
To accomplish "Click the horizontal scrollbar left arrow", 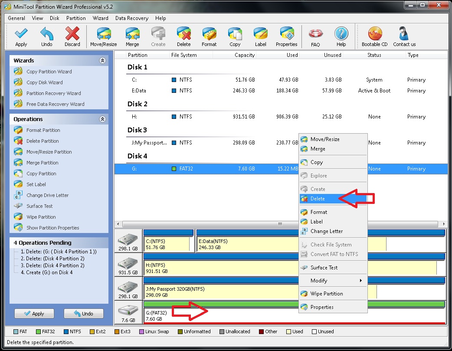I will point(118,224).
